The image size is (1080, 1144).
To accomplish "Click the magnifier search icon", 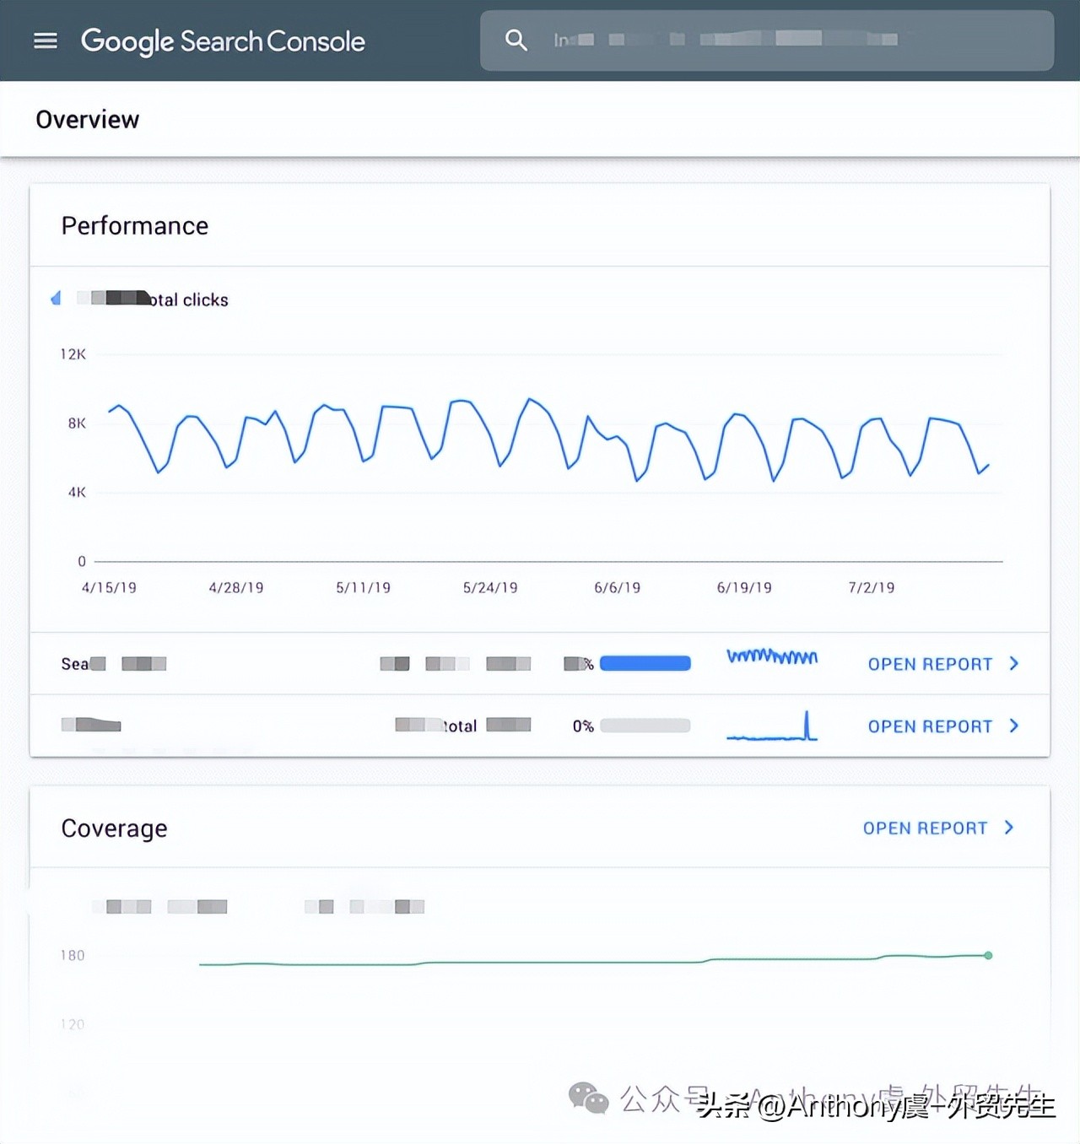I will click(516, 40).
